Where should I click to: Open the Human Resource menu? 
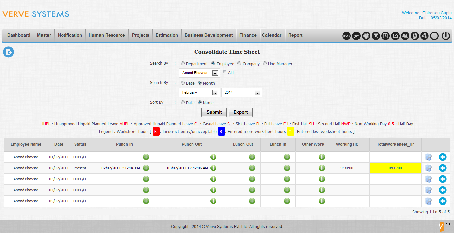pyautogui.click(x=107, y=35)
